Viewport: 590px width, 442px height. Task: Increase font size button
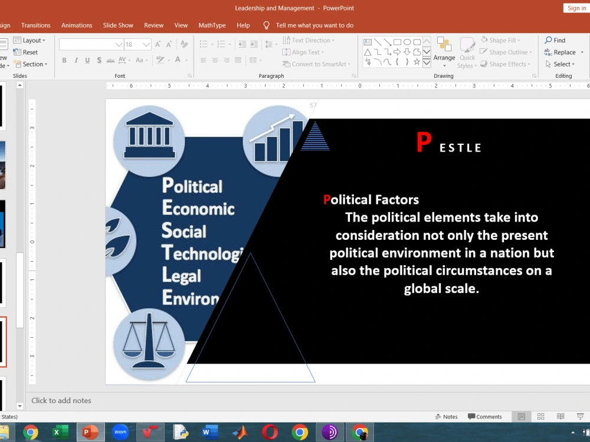pos(158,44)
